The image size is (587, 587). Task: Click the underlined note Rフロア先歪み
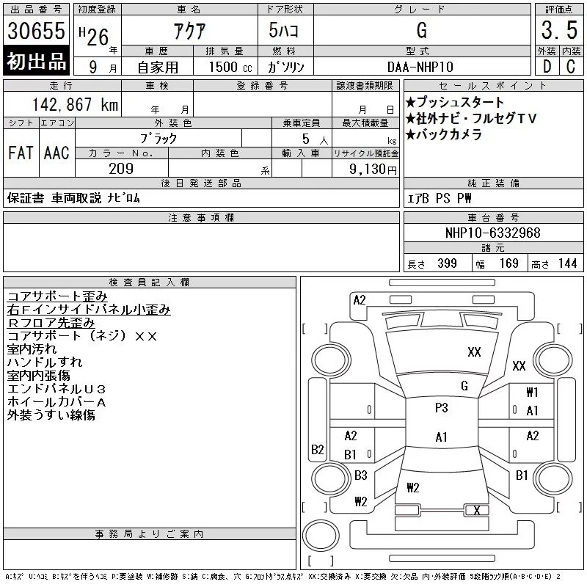[x=51, y=322]
